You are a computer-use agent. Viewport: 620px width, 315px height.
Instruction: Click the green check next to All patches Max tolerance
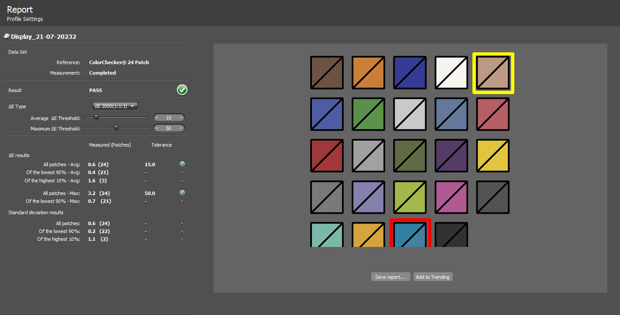pyautogui.click(x=182, y=193)
